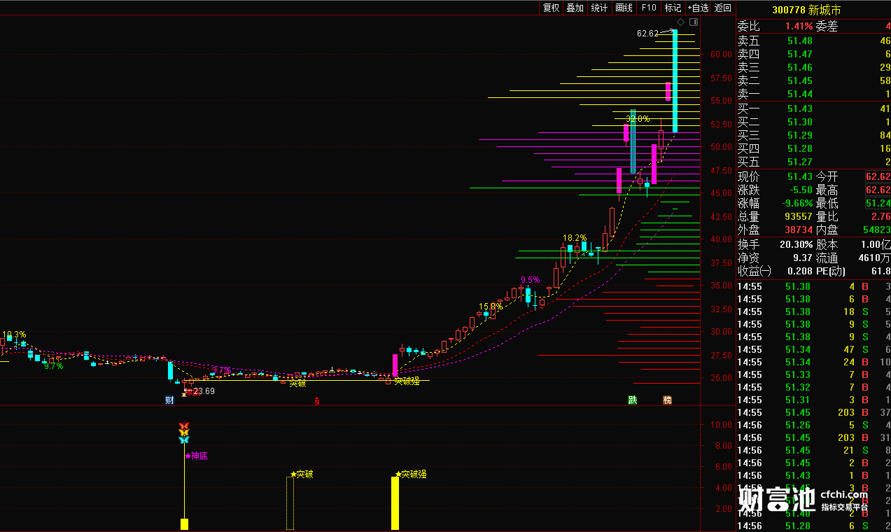Image resolution: width=891 pixels, height=532 pixels.
Task: Open the 财 finance marker below the chart
Action: tap(169, 400)
